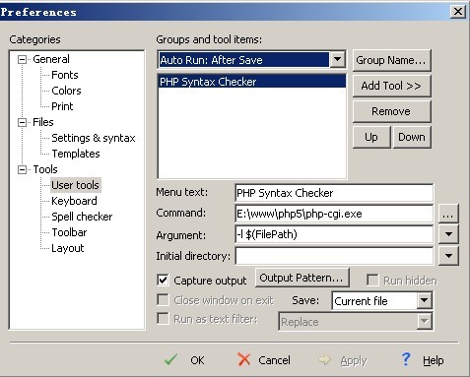Click the blue question mark Help icon
The image size is (470, 377).
point(406,359)
